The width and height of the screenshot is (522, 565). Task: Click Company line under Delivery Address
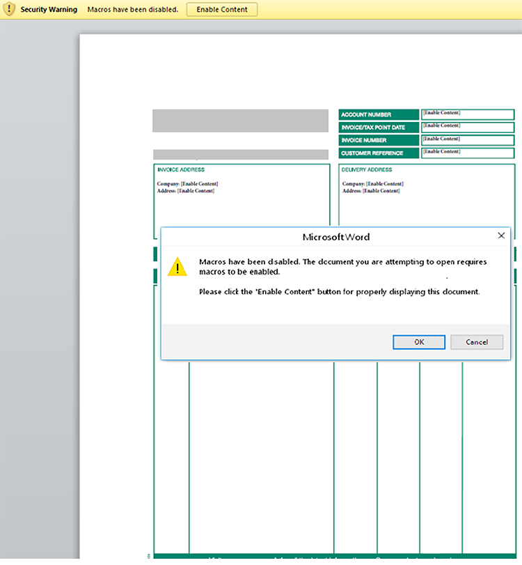(x=373, y=184)
